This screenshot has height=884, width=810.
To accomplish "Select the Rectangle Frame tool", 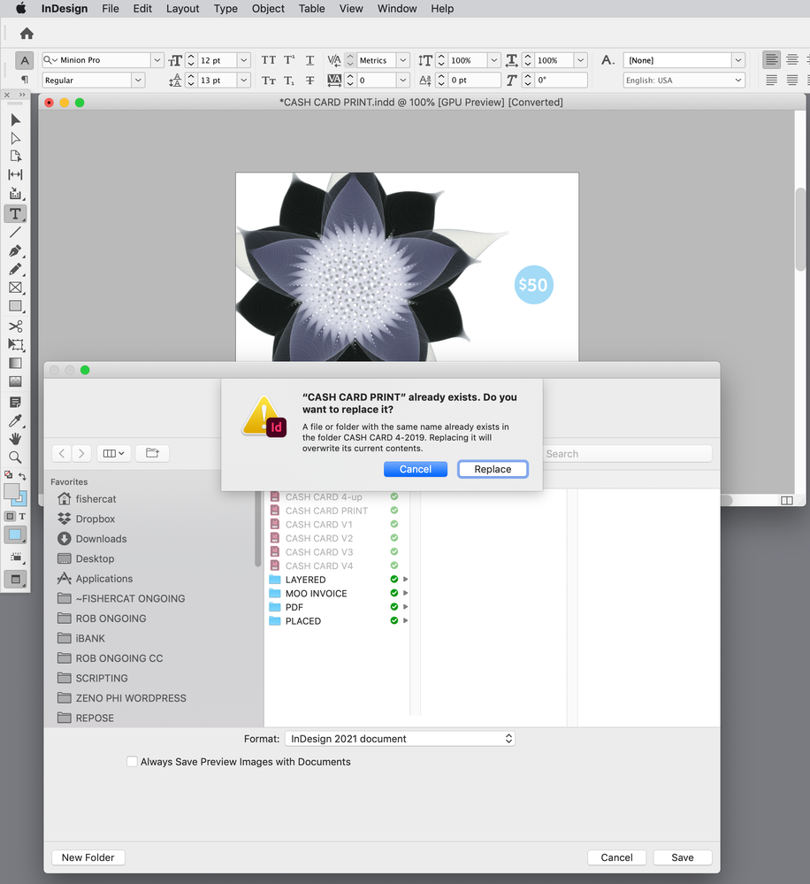I will coord(15,288).
